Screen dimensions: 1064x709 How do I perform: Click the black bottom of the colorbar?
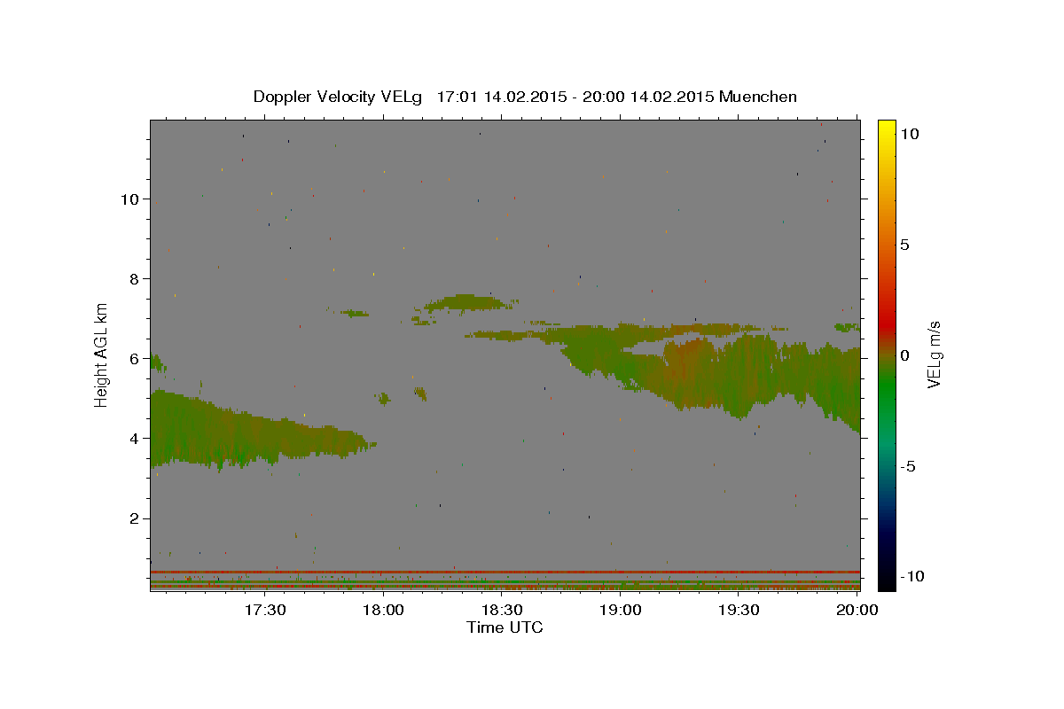pos(886,580)
